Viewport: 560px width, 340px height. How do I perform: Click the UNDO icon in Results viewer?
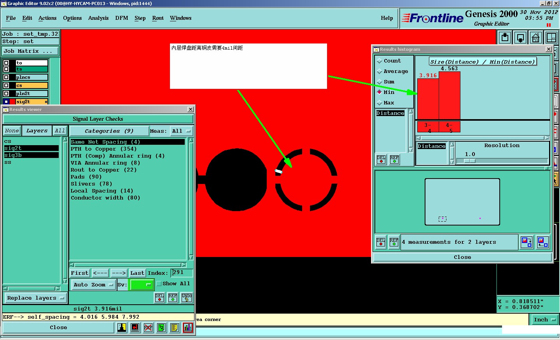(187, 298)
